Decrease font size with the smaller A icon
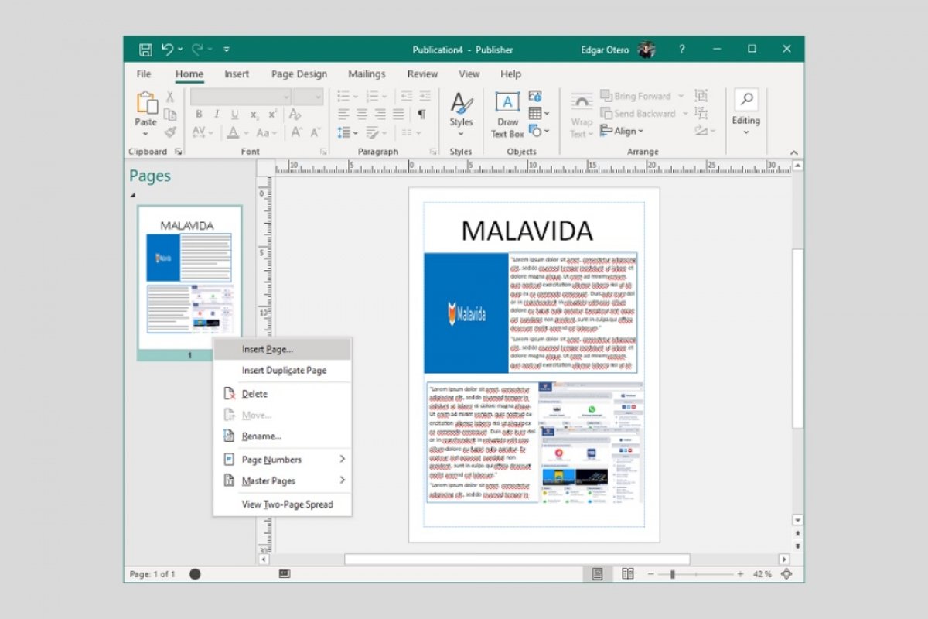 click(x=316, y=132)
